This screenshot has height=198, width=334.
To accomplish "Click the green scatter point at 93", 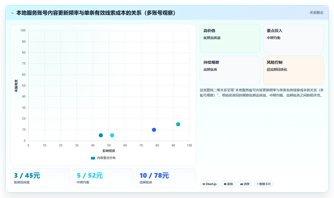I will pyautogui.click(x=178, y=124).
